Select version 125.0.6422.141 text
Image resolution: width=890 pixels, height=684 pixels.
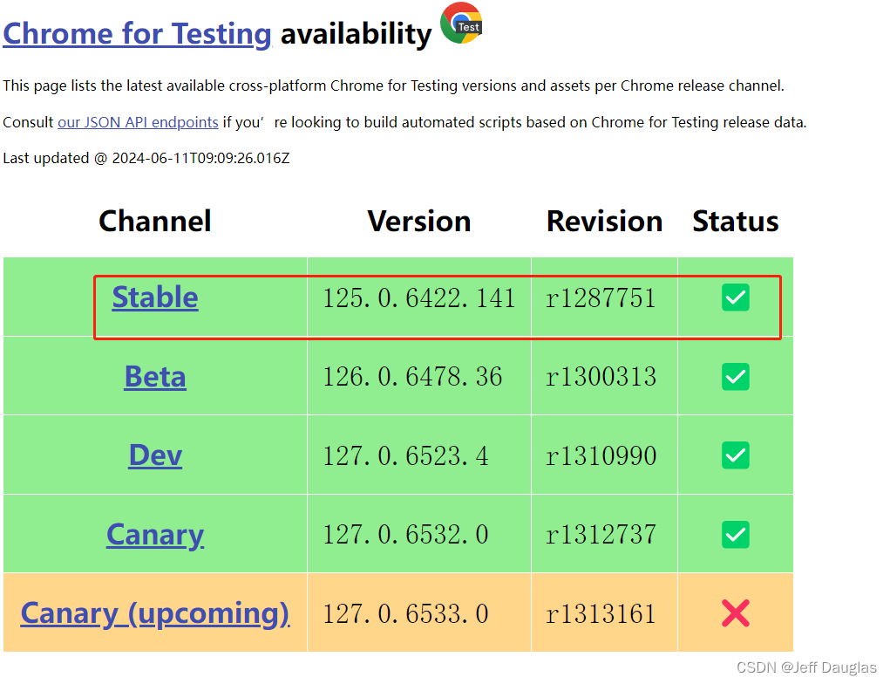419,298
